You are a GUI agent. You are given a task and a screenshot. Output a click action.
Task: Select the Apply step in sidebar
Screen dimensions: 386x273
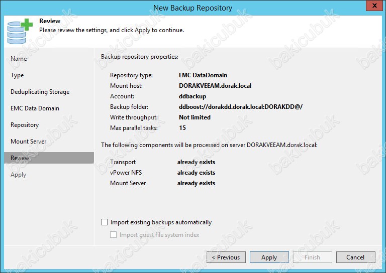pos(18,175)
